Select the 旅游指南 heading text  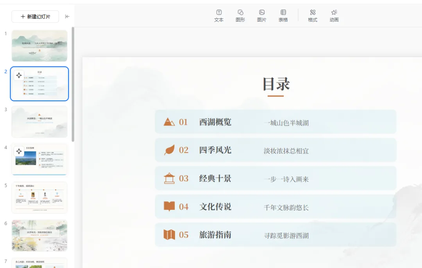point(215,235)
